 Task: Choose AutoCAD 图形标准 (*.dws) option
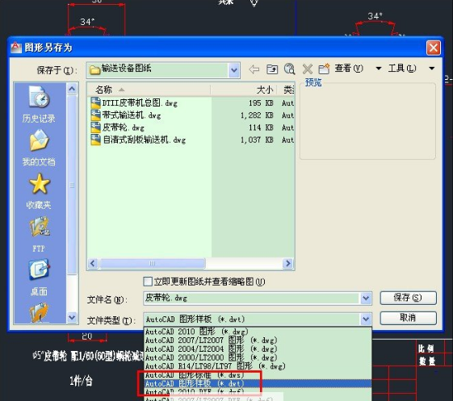tap(258, 375)
